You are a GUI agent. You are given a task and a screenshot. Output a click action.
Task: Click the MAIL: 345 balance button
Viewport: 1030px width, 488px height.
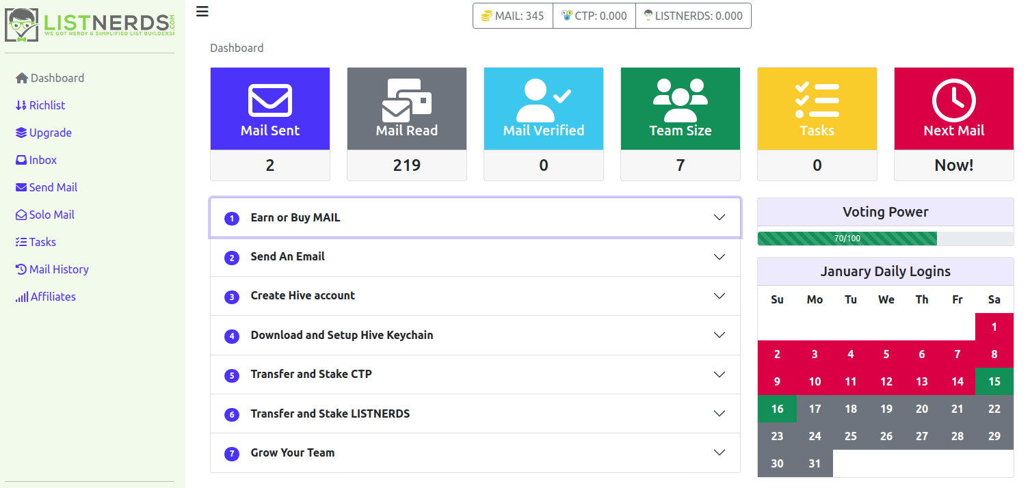(x=513, y=16)
